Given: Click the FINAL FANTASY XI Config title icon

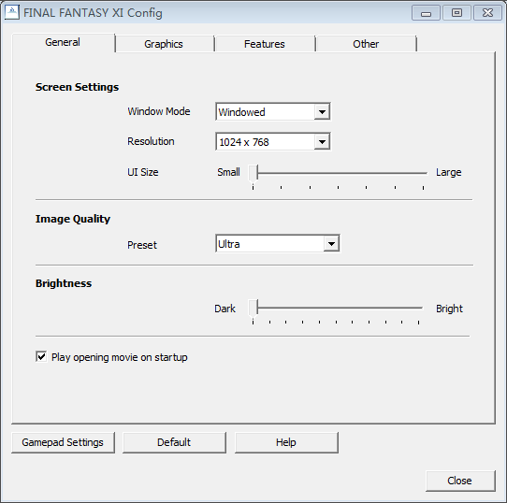Looking at the screenshot, I should coord(12,13).
